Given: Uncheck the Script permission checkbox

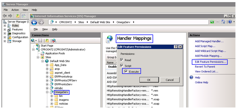Looking at the screenshot, I should tap(122, 66).
